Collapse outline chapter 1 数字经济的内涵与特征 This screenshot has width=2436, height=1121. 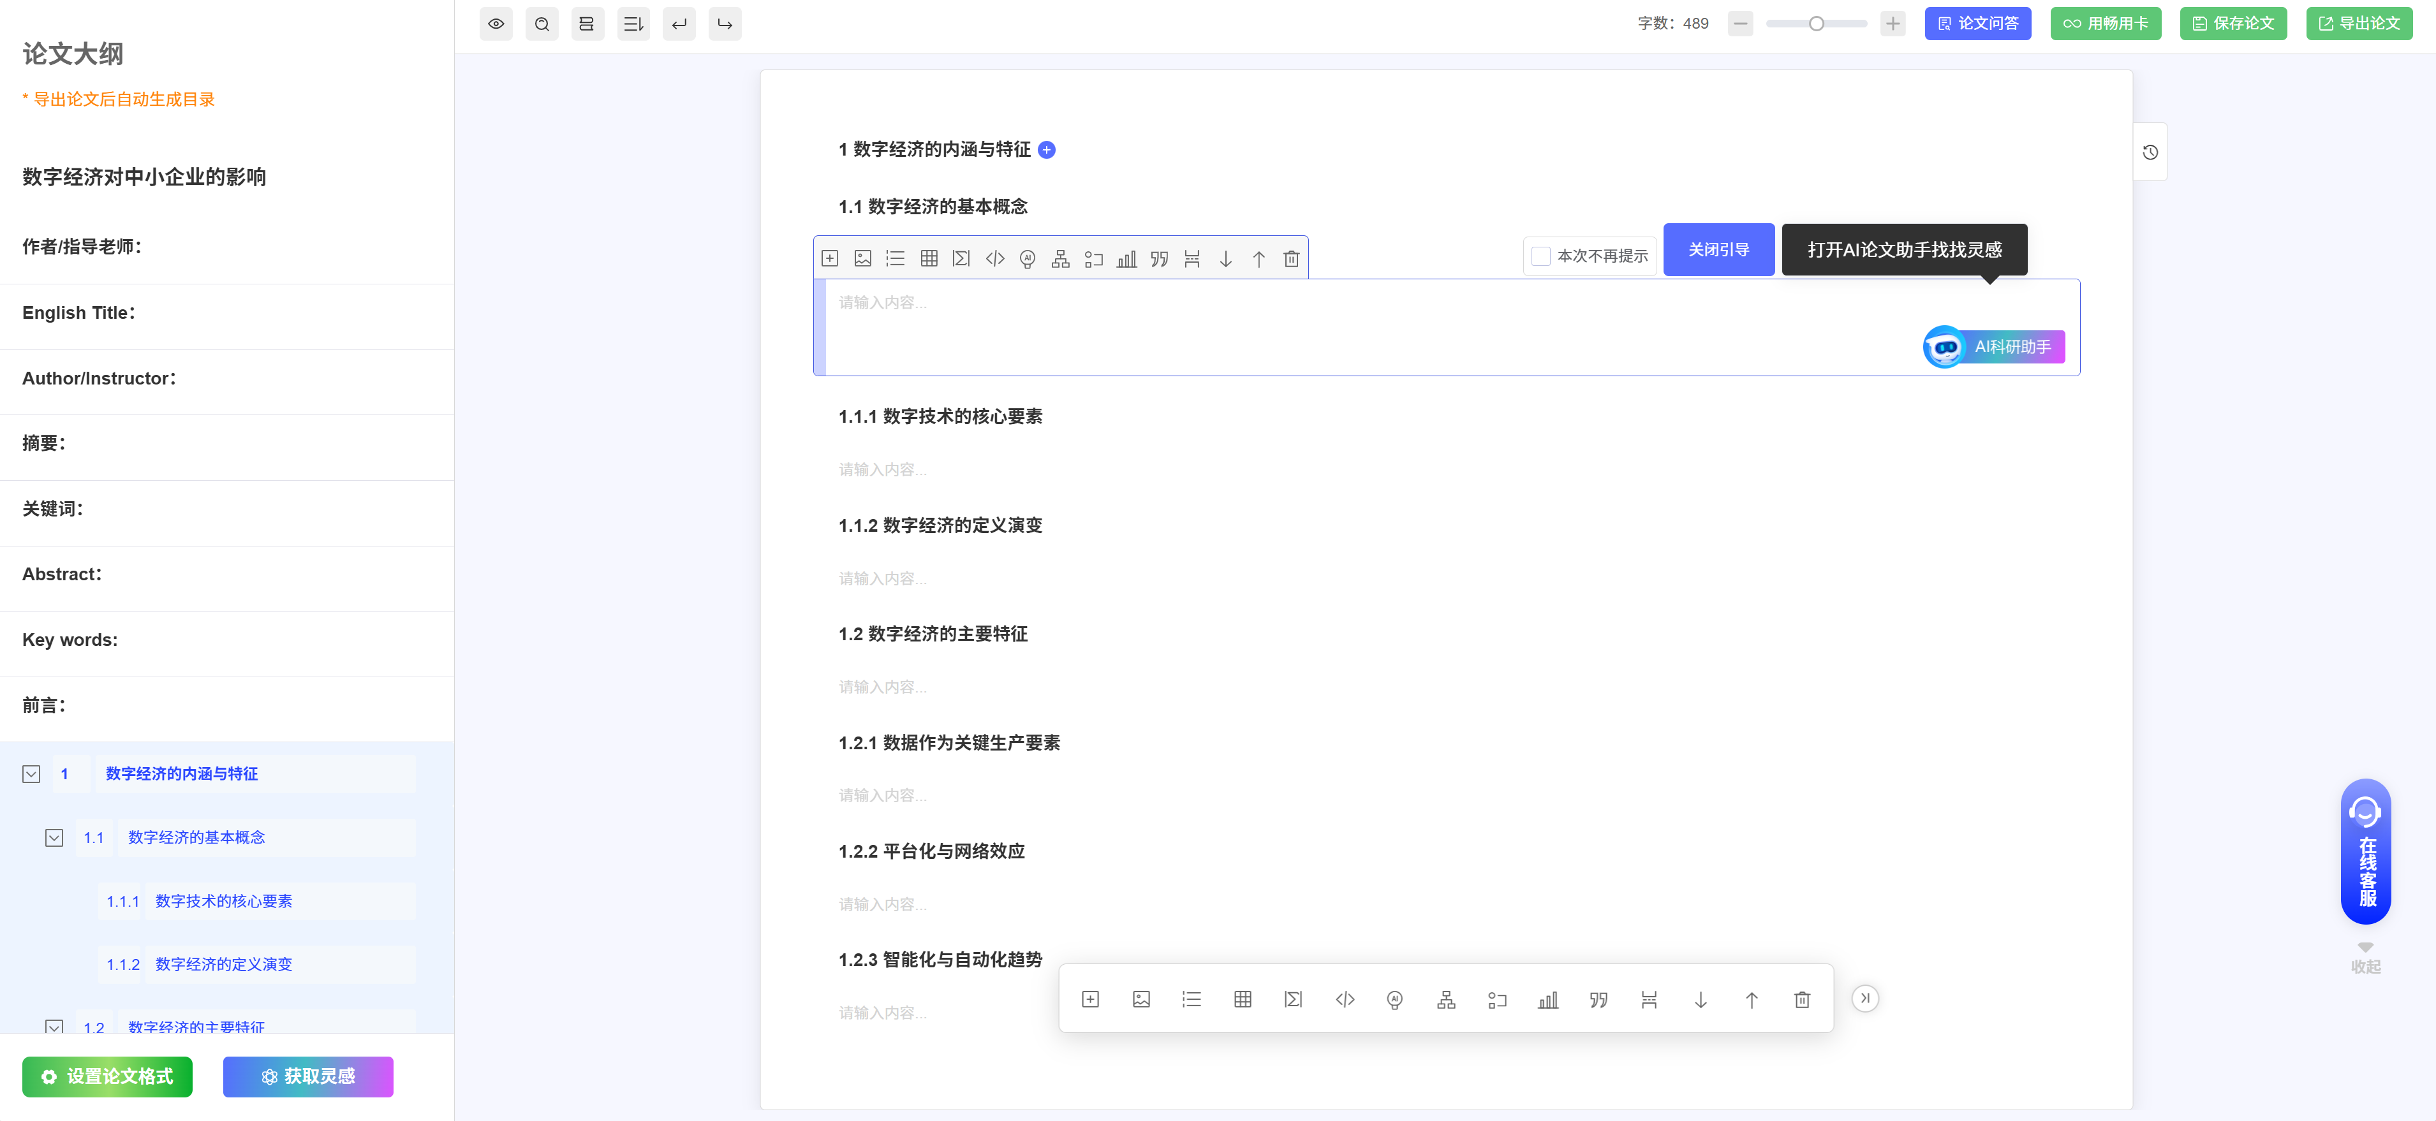tap(31, 774)
